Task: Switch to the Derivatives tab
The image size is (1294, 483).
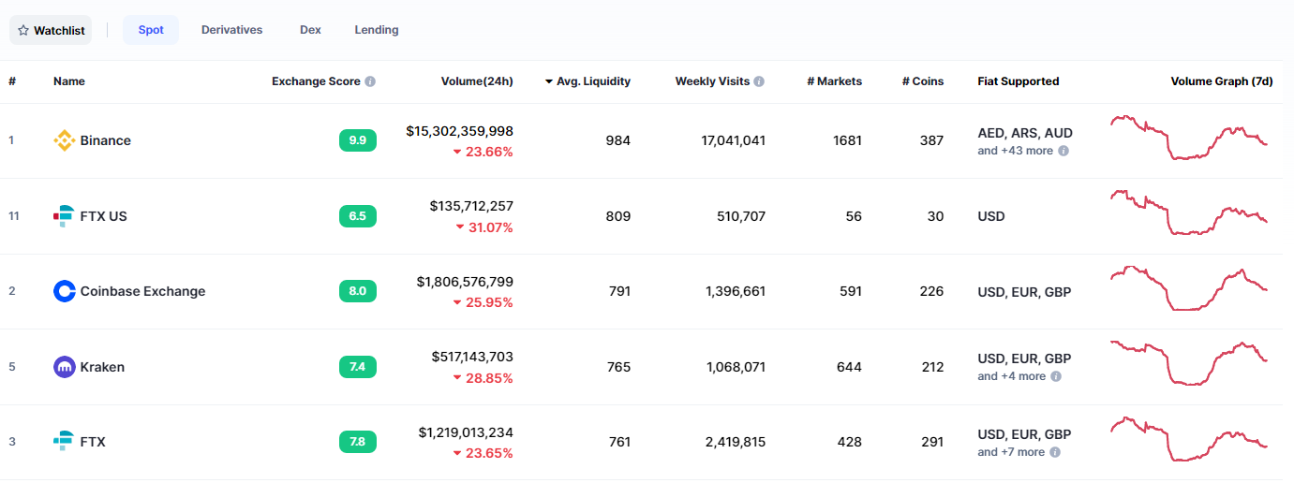Action: [x=231, y=30]
